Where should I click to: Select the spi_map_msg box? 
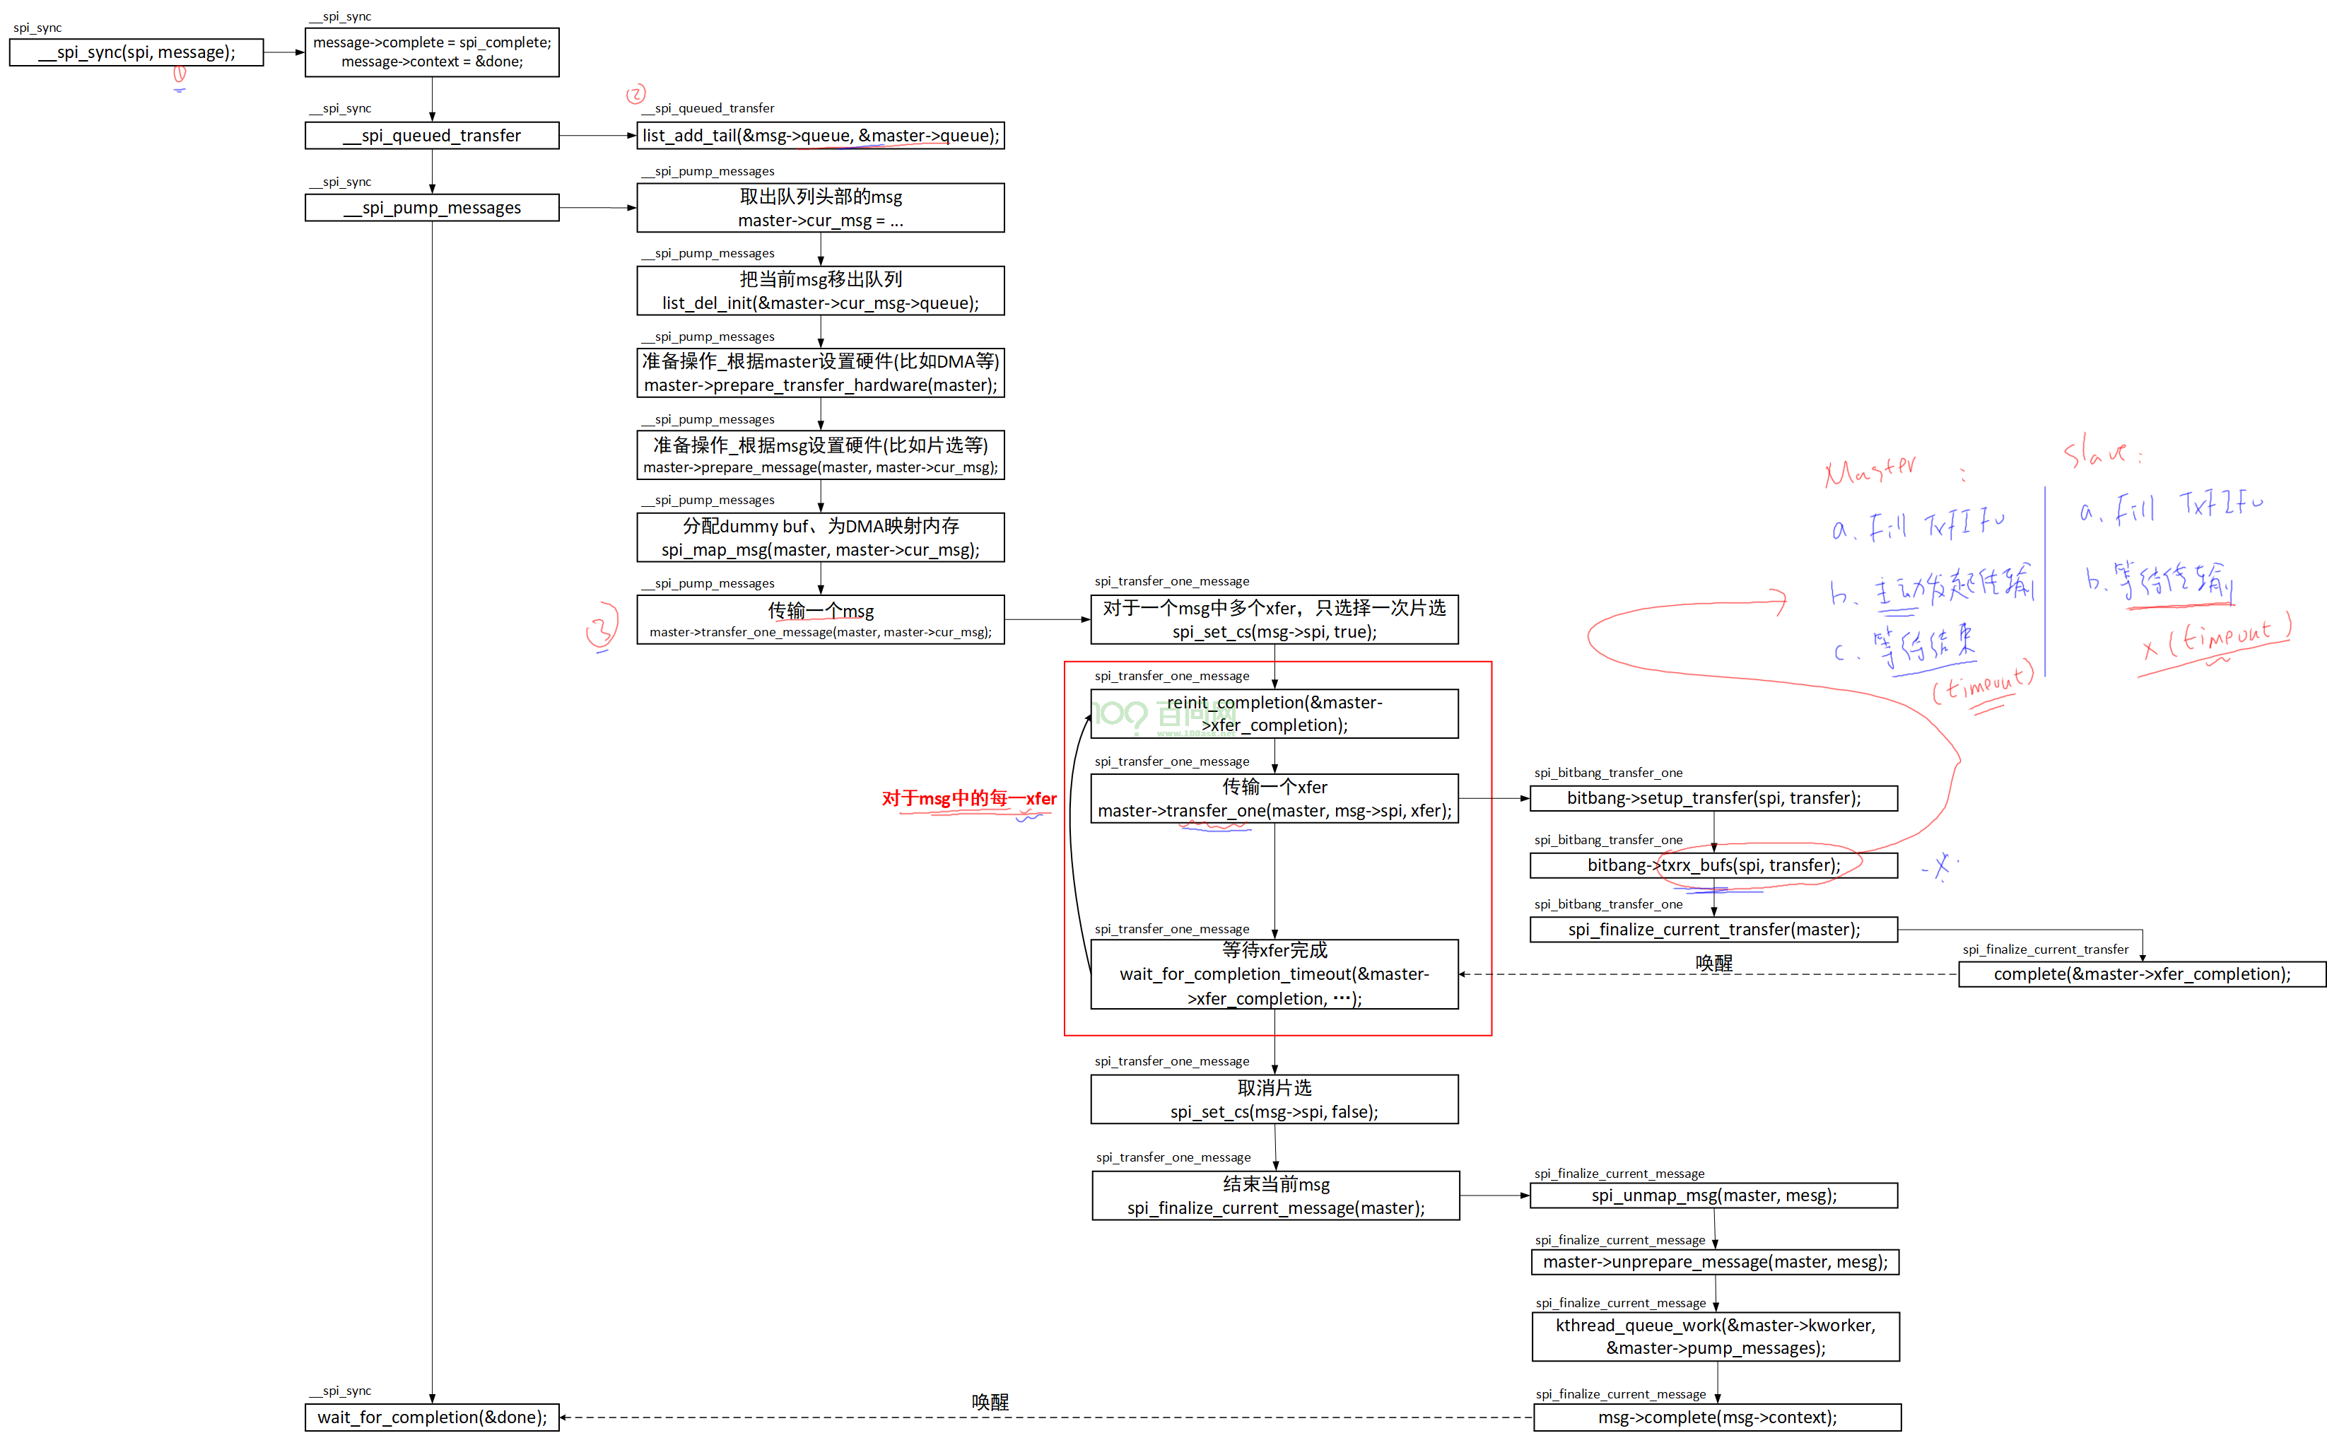pos(821,537)
